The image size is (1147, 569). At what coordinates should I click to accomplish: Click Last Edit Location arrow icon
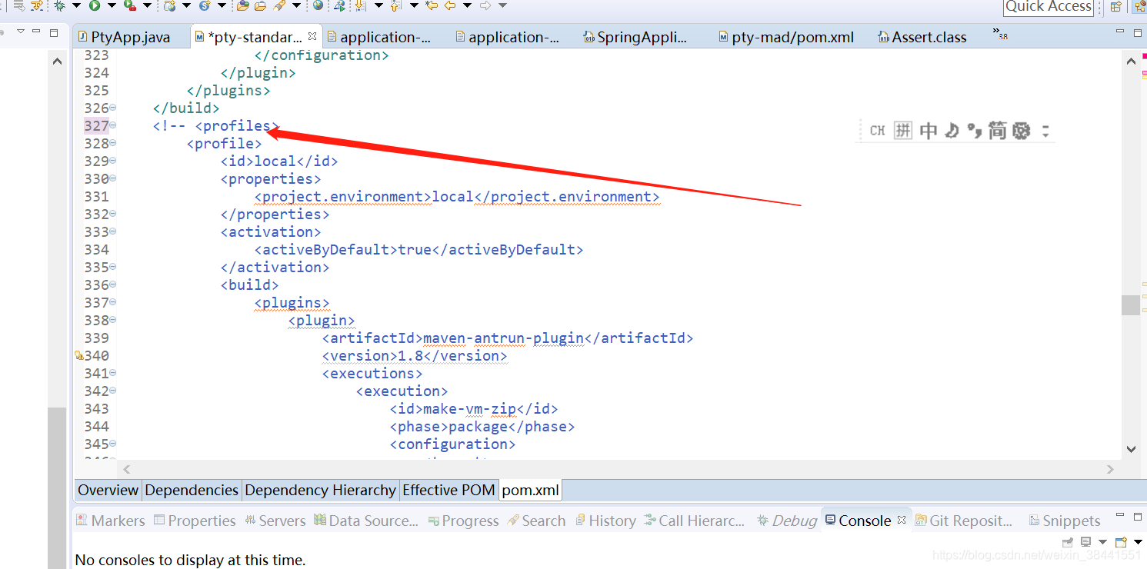click(x=432, y=5)
